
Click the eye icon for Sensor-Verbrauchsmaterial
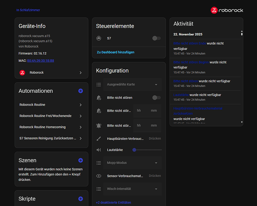coord(99,176)
